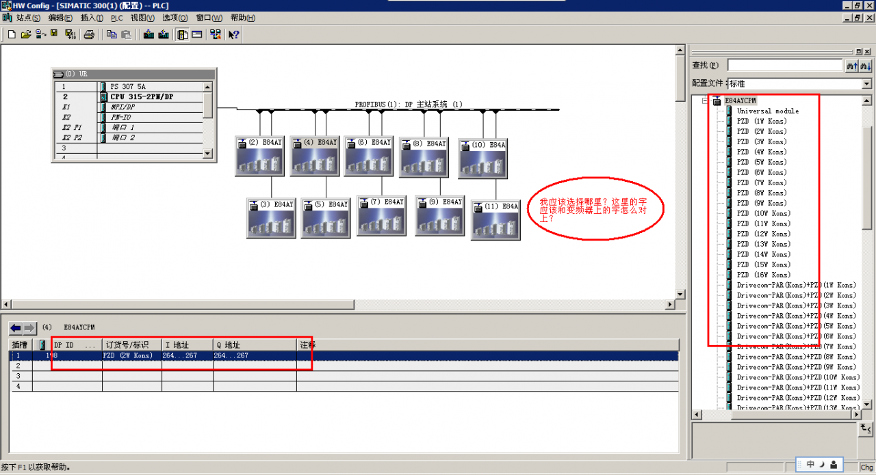Click the Copy toolbar icon
The image size is (876, 475).
[112, 34]
